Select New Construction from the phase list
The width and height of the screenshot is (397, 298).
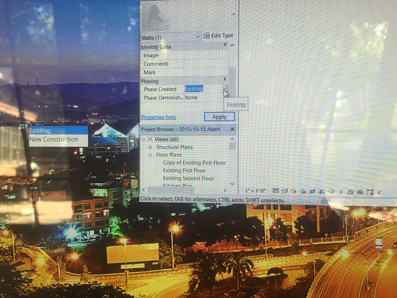point(57,139)
